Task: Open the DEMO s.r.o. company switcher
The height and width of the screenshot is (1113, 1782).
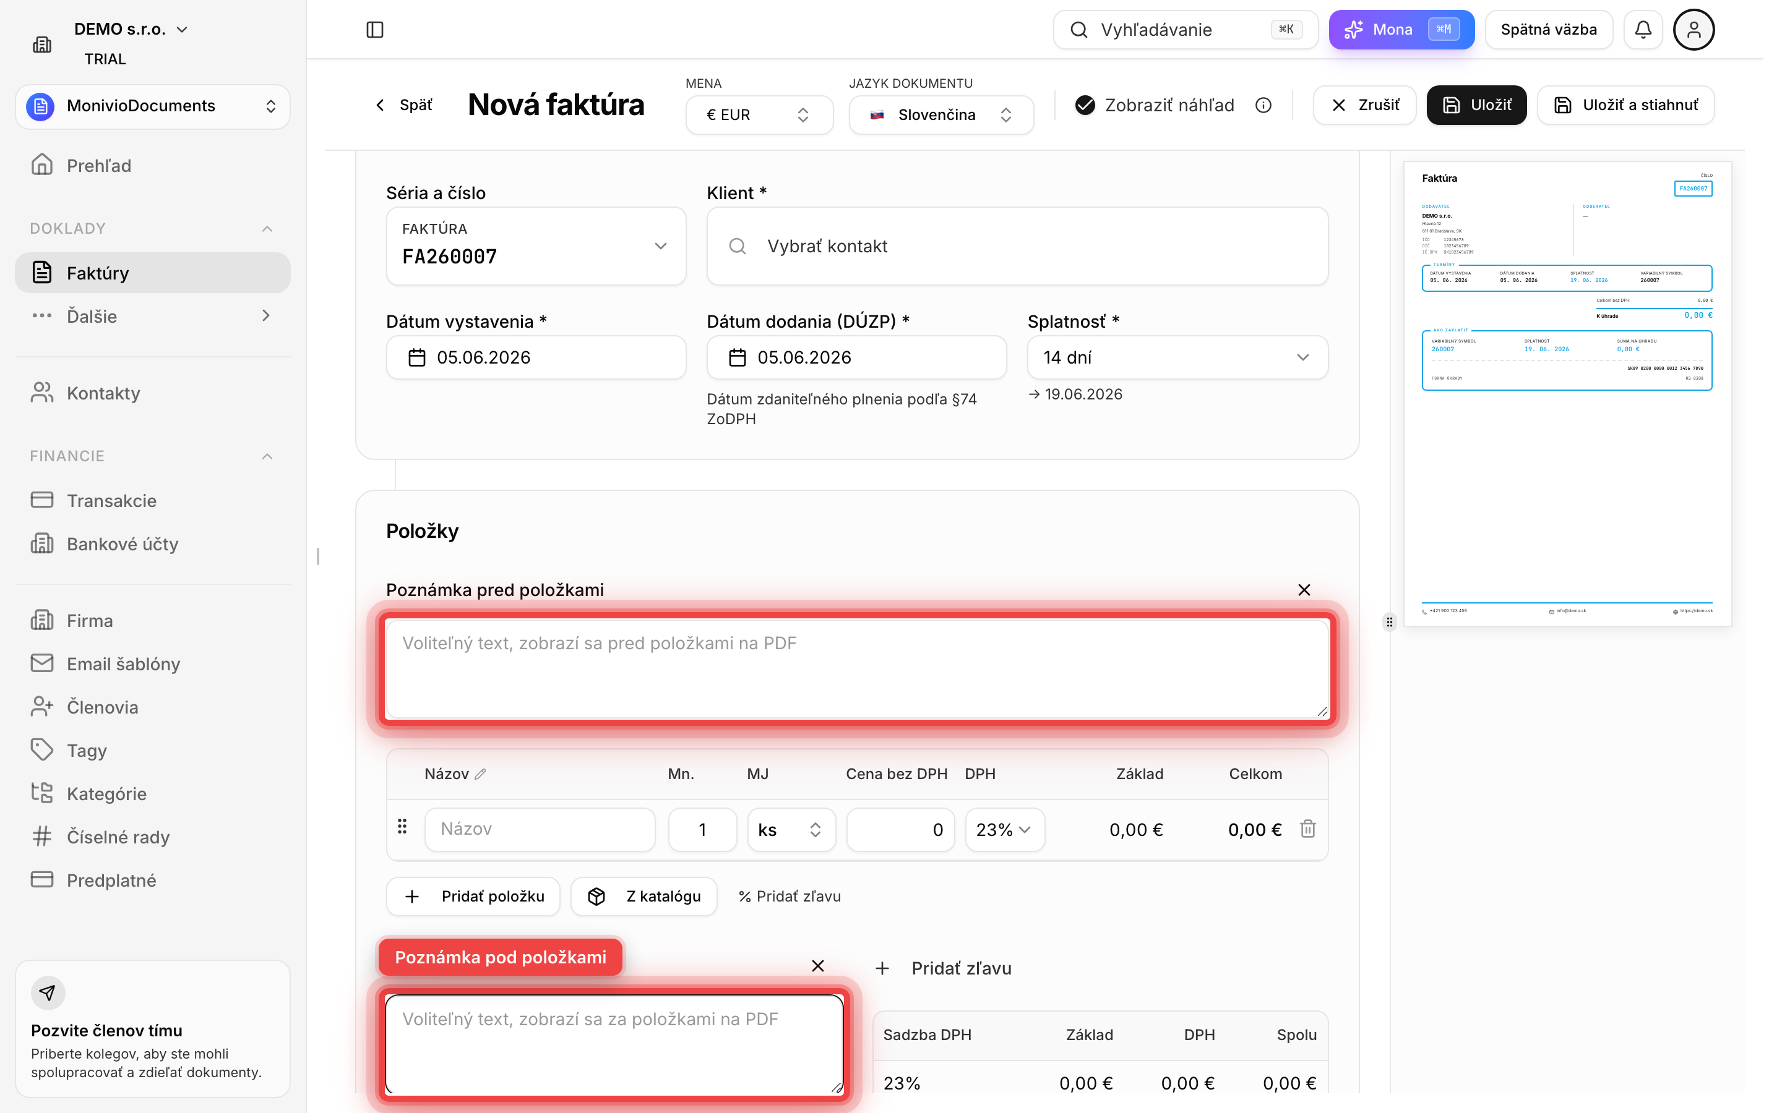Action: click(x=131, y=30)
